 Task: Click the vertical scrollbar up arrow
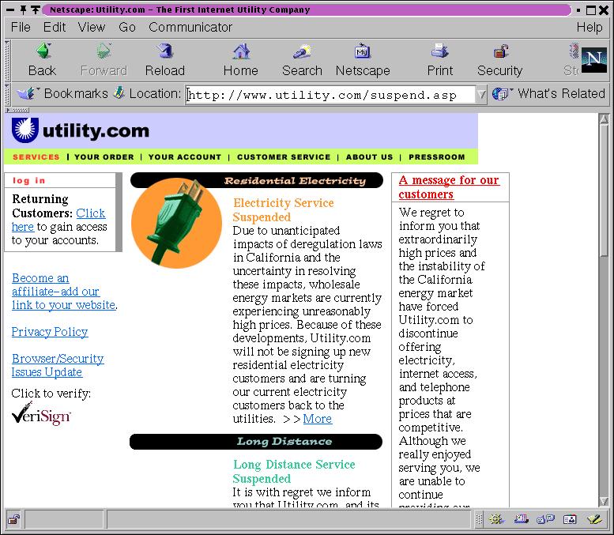coord(604,119)
